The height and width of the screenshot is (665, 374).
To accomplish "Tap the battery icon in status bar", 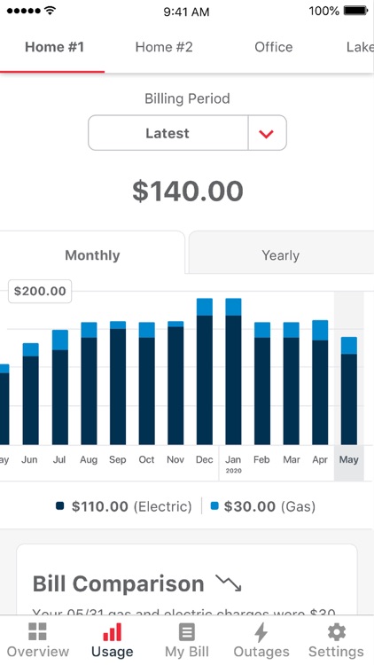I will coord(355,11).
